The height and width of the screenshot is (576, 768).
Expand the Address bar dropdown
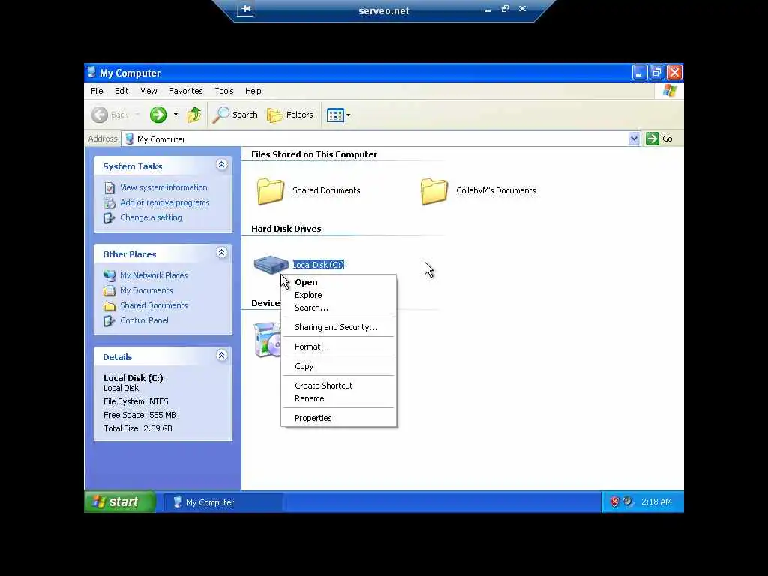pyautogui.click(x=634, y=139)
